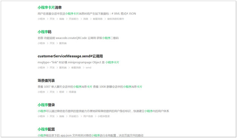Click 框架 breadcrumb under 场景值列表 result
This screenshot has width=237, height=138.
tap(62, 92)
